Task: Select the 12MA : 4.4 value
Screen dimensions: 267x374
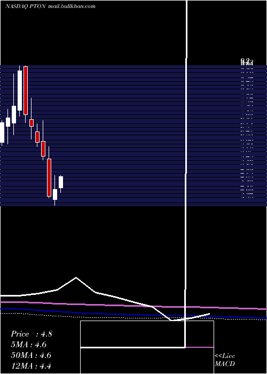Action: (31, 365)
